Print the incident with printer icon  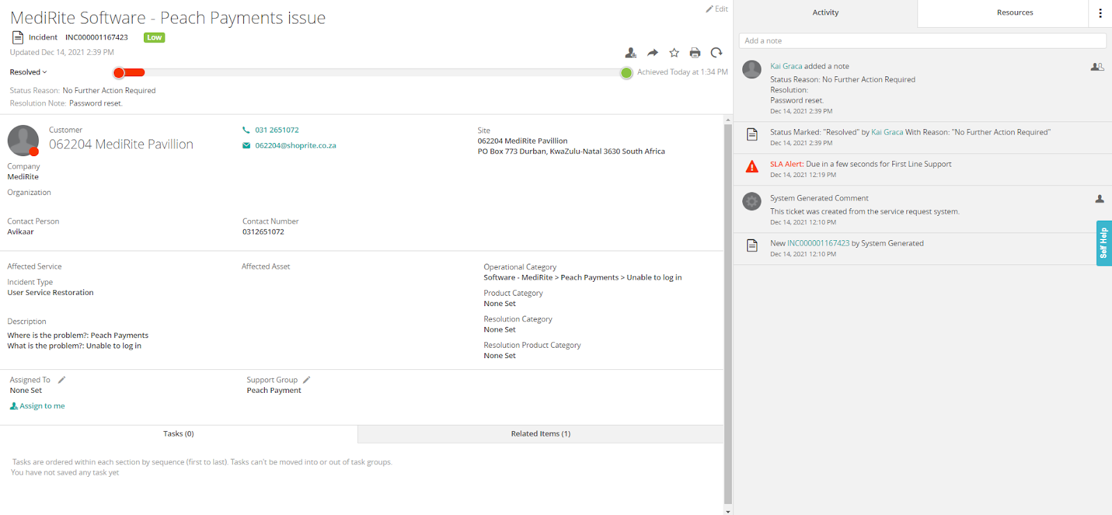point(695,53)
